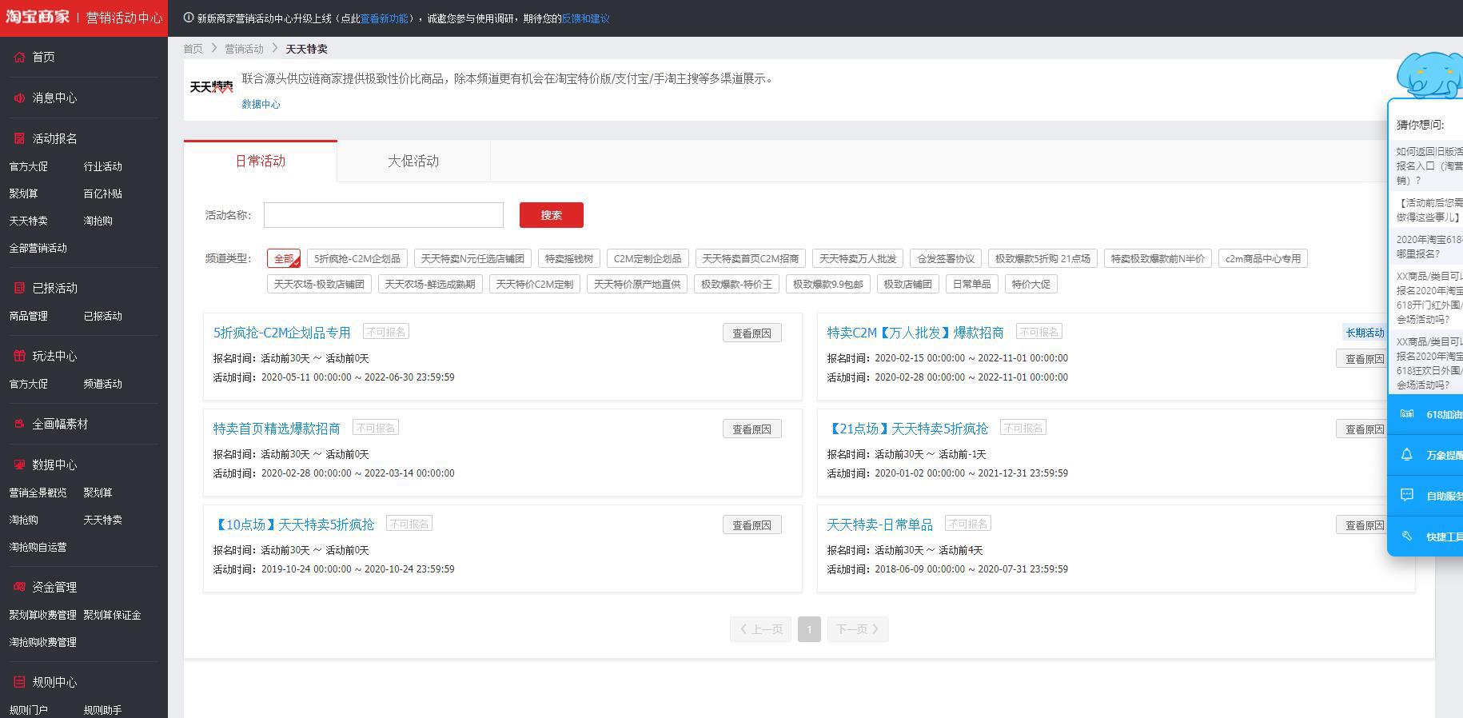Click 查看原因 for 特卖首页精选爆款招商
This screenshot has width=1463, height=718.
click(x=752, y=429)
